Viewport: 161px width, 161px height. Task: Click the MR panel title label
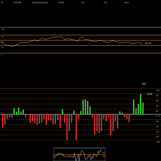[x=144, y=84]
